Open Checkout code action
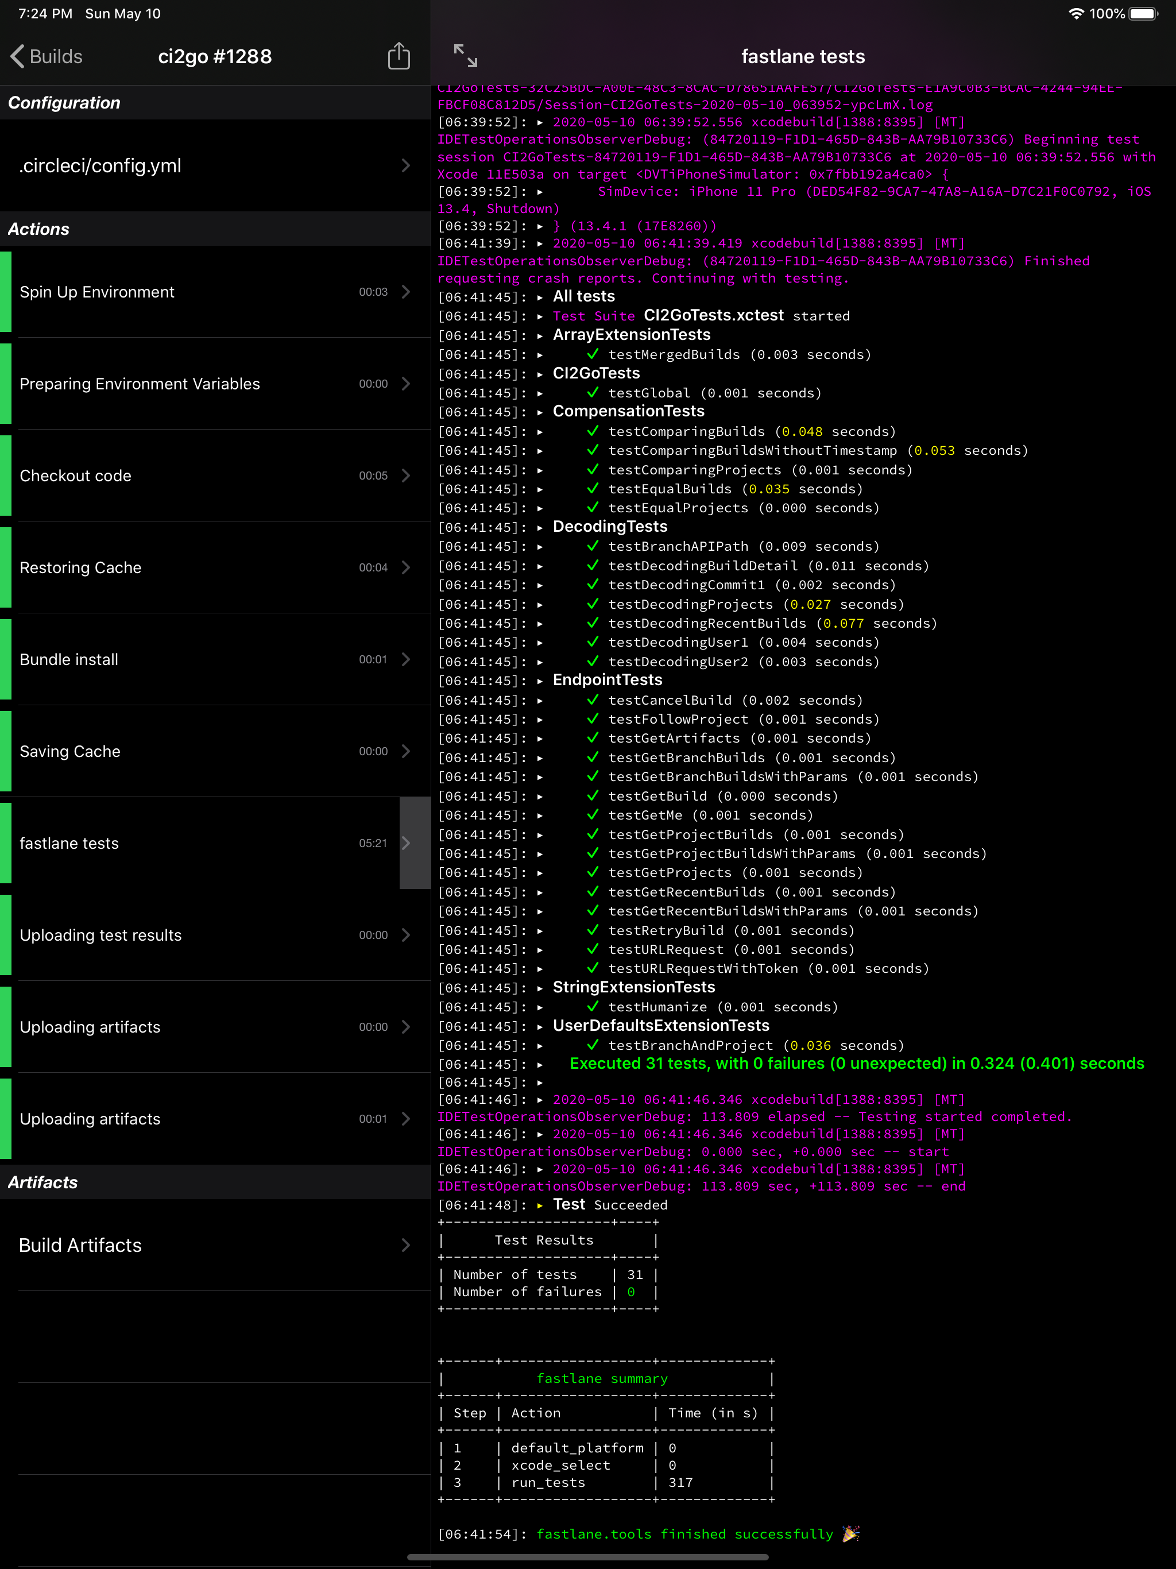The image size is (1176, 1569). [215, 476]
